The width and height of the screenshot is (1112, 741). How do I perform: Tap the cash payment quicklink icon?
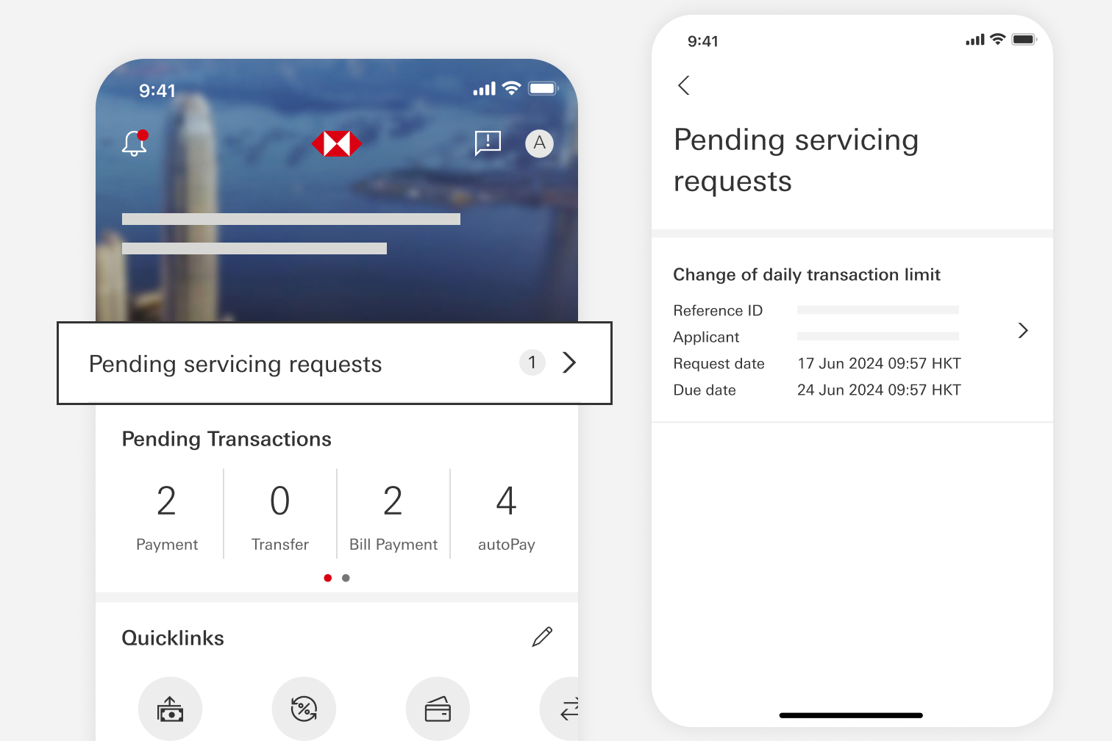(x=170, y=709)
